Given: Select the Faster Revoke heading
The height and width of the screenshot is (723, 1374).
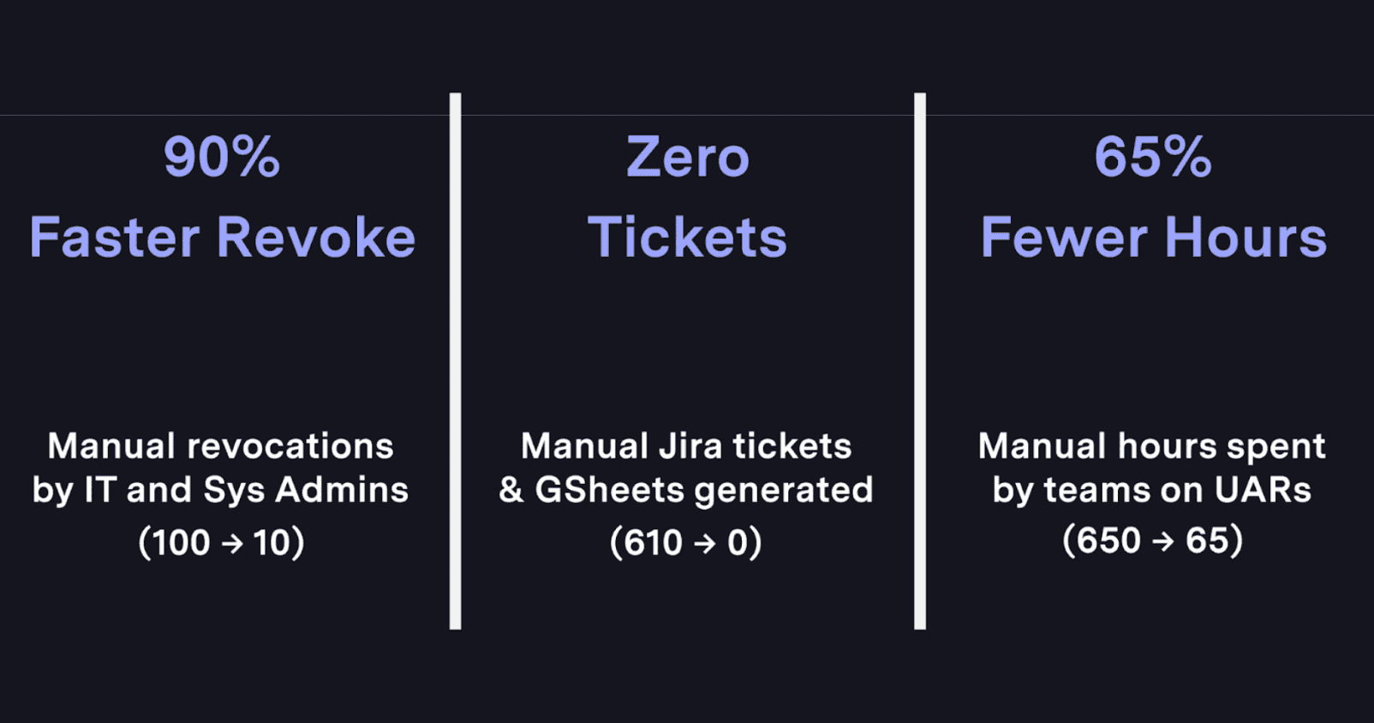Looking at the screenshot, I should tap(222, 237).
